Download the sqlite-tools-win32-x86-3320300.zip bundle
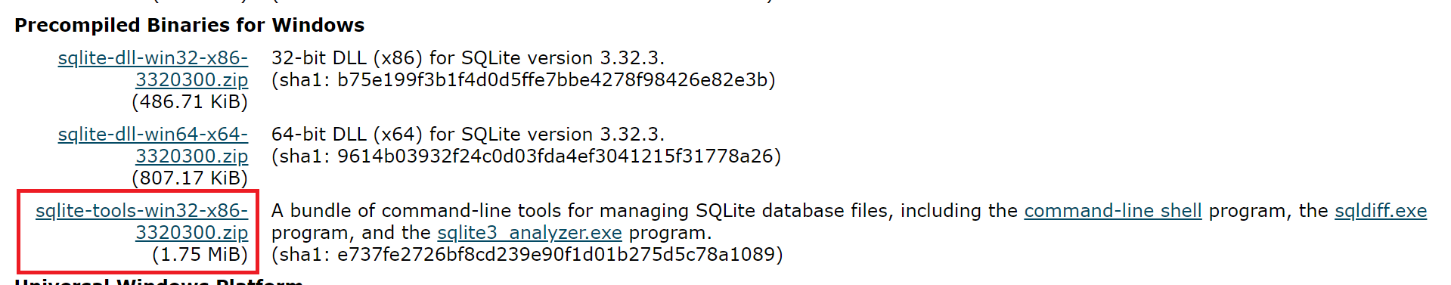 coord(142,221)
